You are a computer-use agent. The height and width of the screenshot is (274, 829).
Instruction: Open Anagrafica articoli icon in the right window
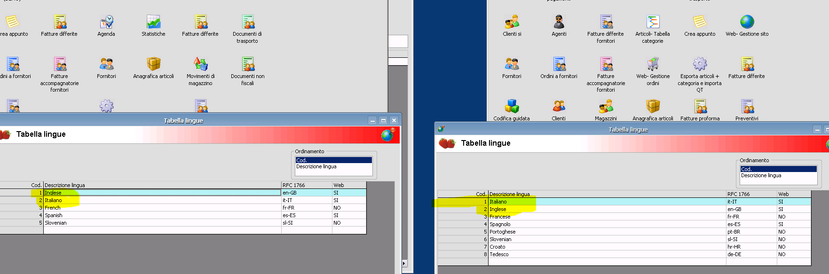pyautogui.click(x=653, y=106)
